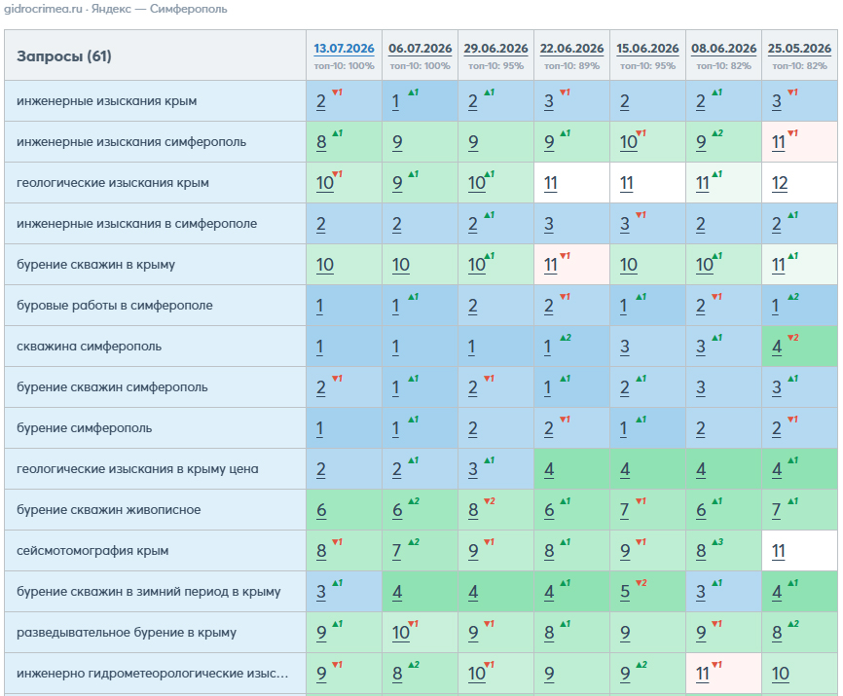Click the 22.06.2026 date header

[571, 49]
